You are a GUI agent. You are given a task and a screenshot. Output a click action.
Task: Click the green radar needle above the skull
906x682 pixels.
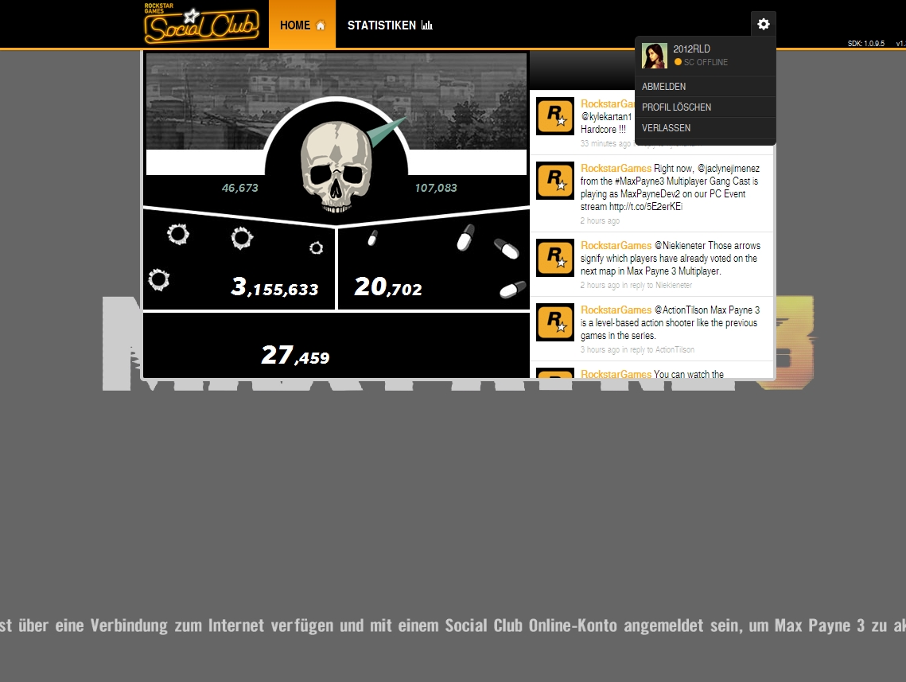pyautogui.click(x=386, y=132)
